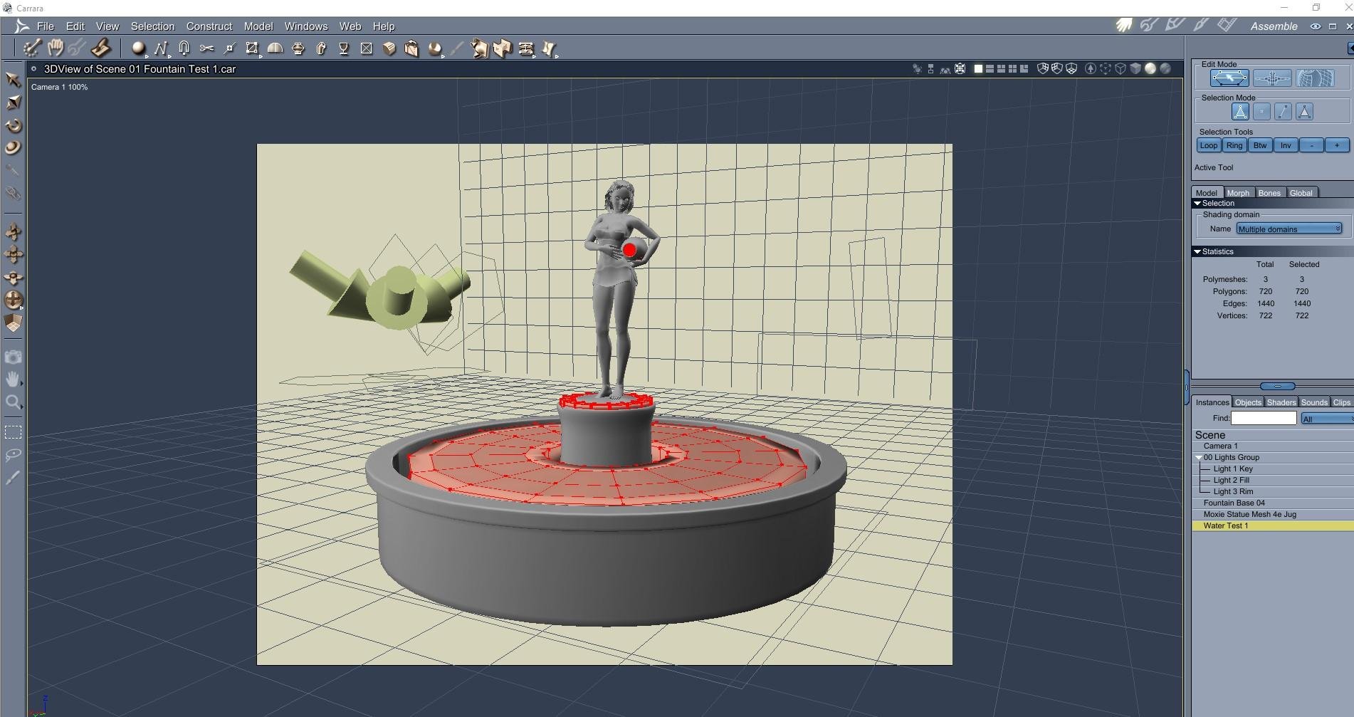Click the Inv selection button
The image size is (1354, 717).
point(1286,145)
